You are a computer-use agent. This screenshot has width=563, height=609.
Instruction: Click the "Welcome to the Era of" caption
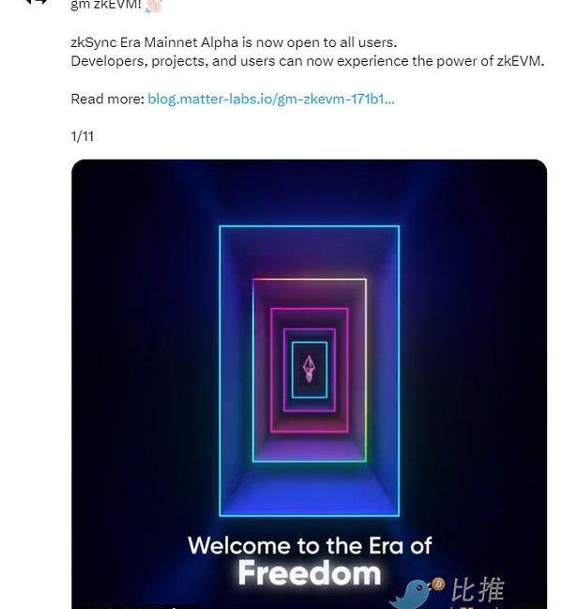[310, 545]
